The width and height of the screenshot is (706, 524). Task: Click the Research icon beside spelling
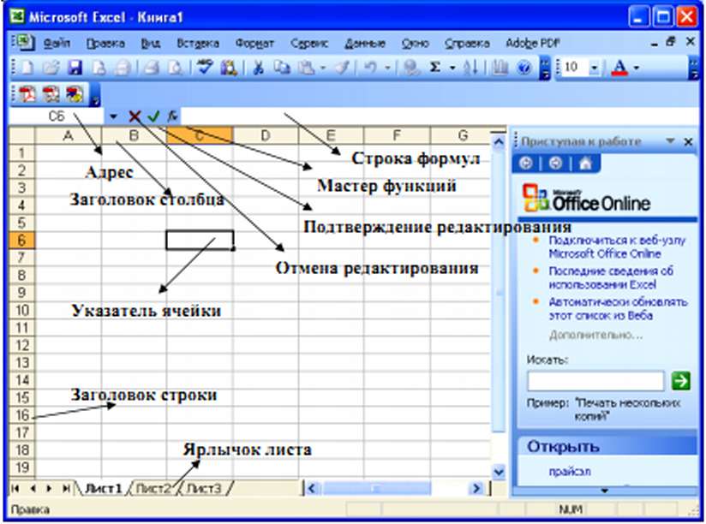(229, 68)
